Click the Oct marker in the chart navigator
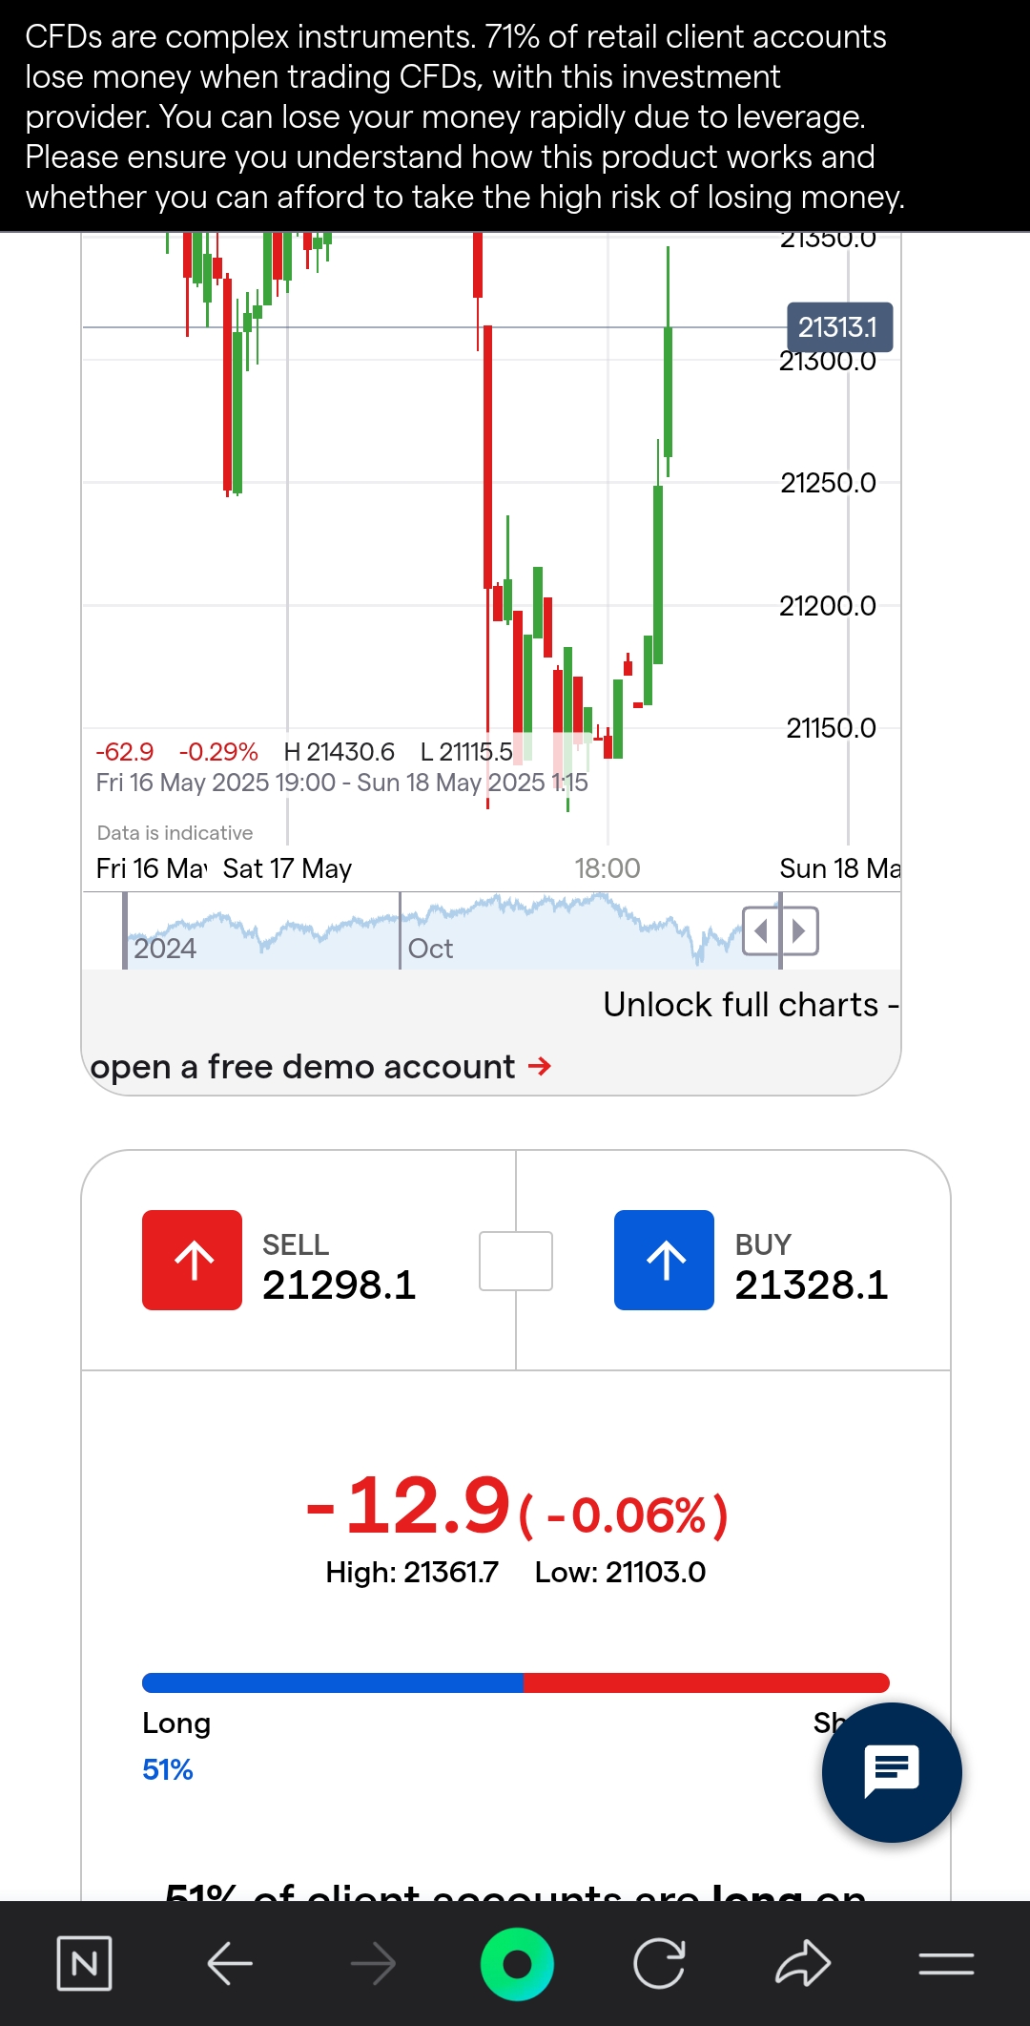This screenshot has width=1030, height=2026. coord(430,949)
